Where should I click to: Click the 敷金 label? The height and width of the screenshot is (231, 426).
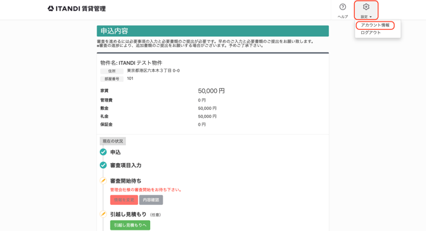pyautogui.click(x=104, y=108)
